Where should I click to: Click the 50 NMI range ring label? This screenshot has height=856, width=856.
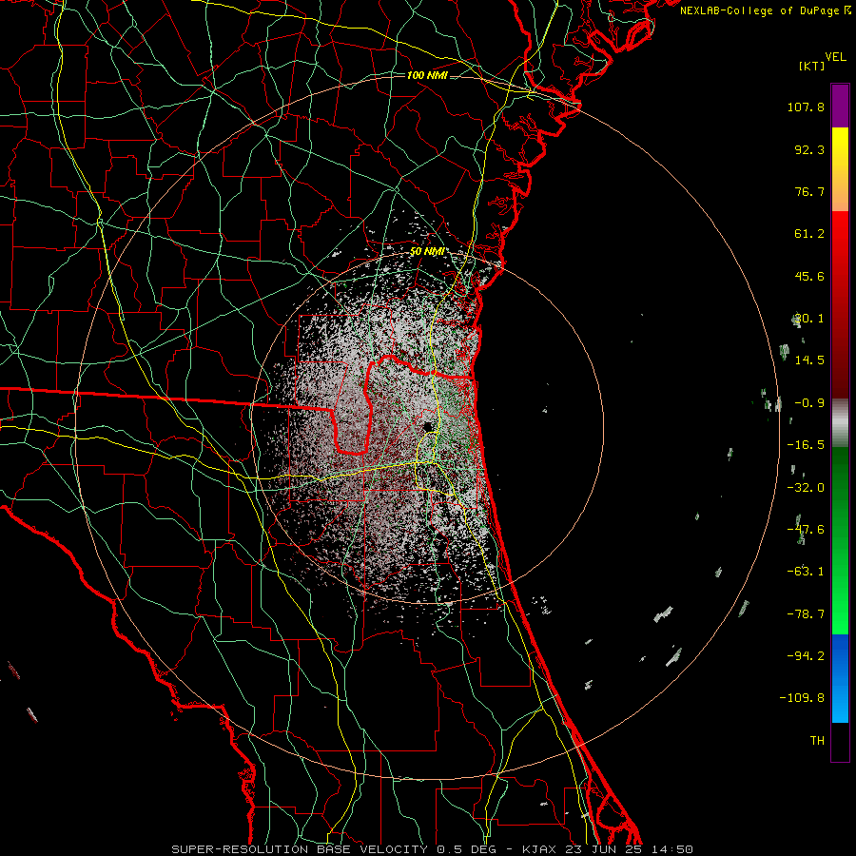(x=427, y=252)
